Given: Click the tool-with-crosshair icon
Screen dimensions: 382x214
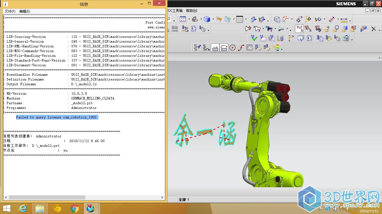Looking at the screenshot, I should [x=249, y=28].
